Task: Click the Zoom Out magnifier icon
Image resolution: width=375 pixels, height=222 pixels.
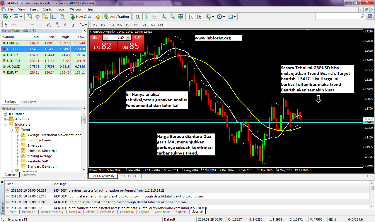Action: point(172,17)
